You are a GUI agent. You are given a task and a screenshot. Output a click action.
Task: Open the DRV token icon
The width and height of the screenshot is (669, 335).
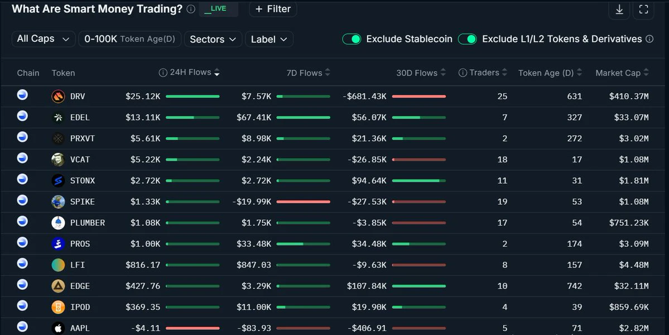click(58, 97)
